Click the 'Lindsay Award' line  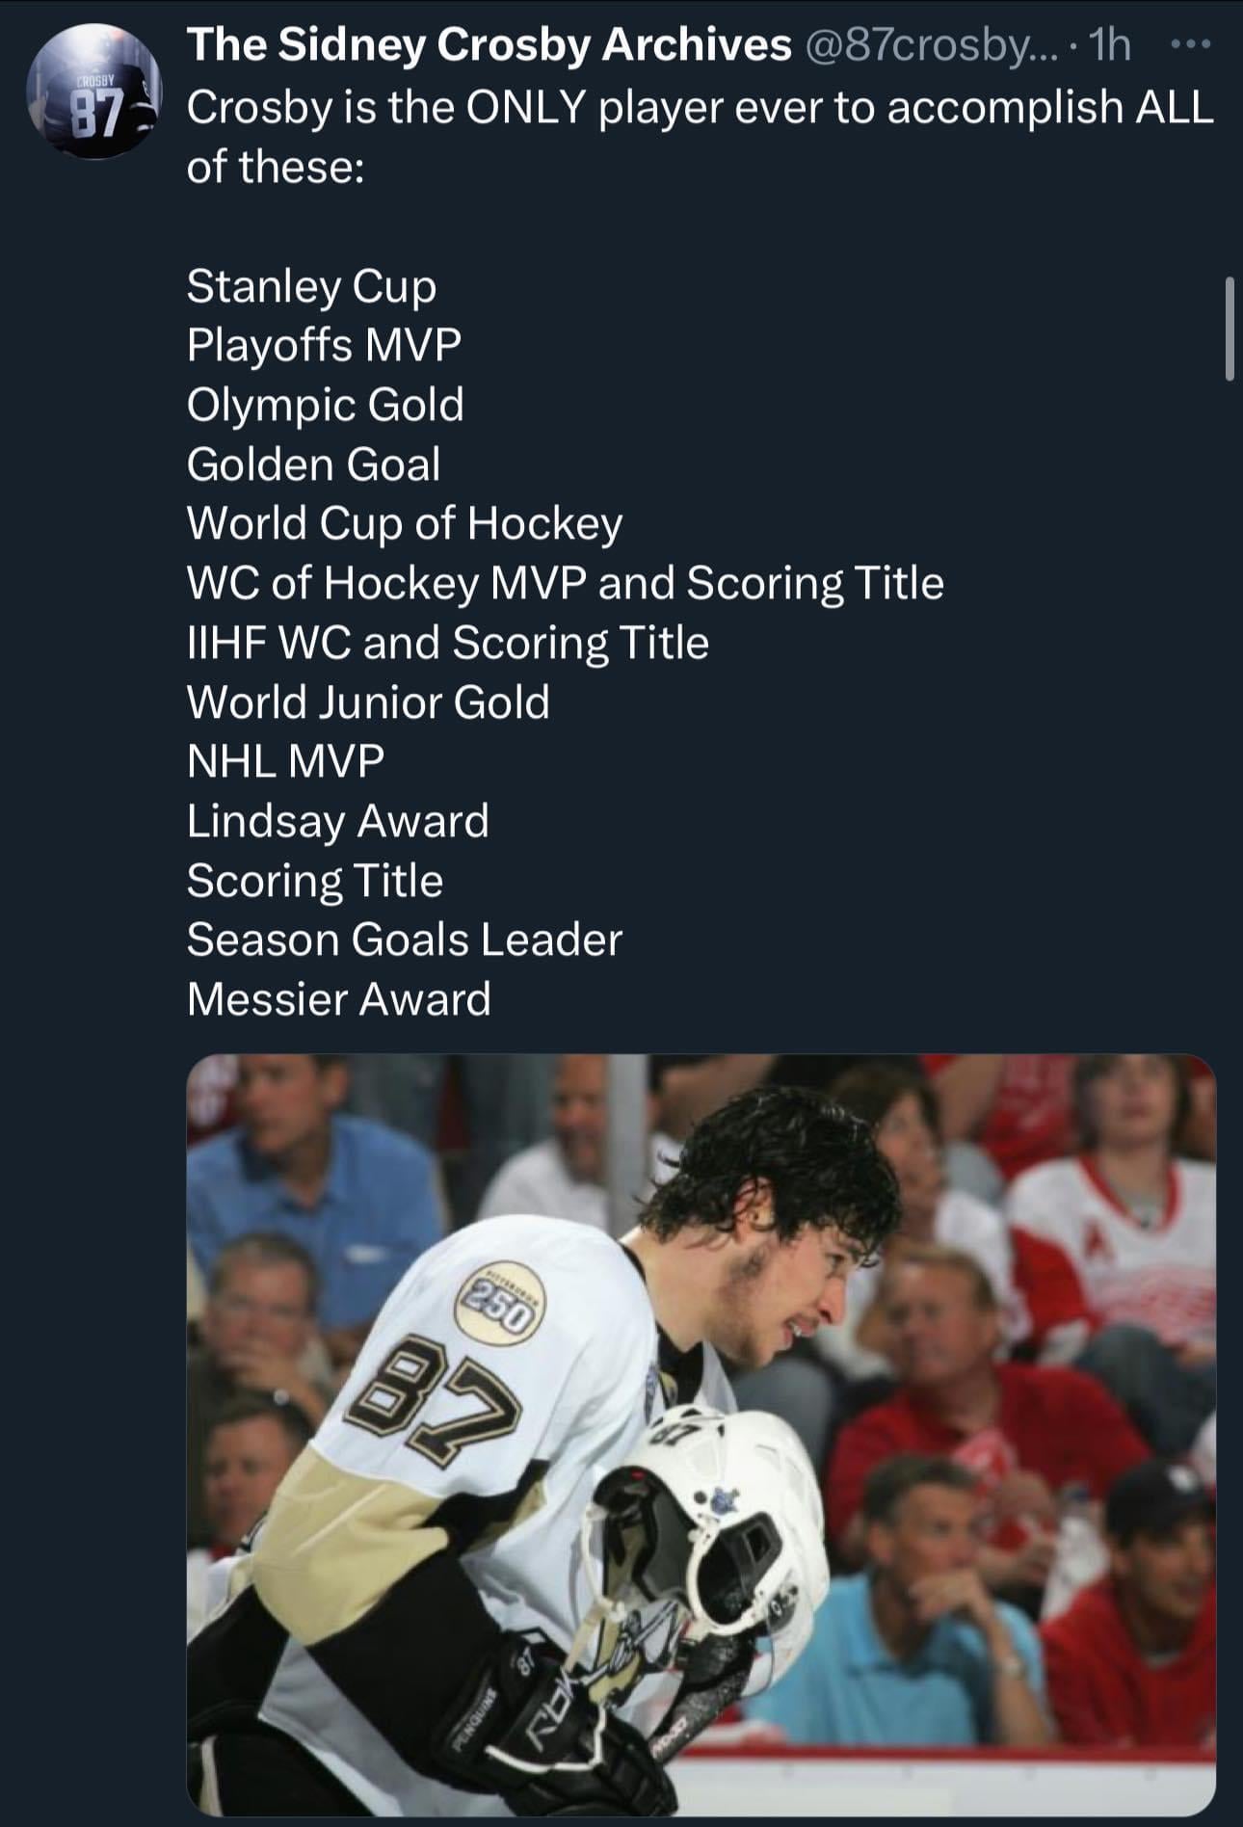click(x=337, y=821)
